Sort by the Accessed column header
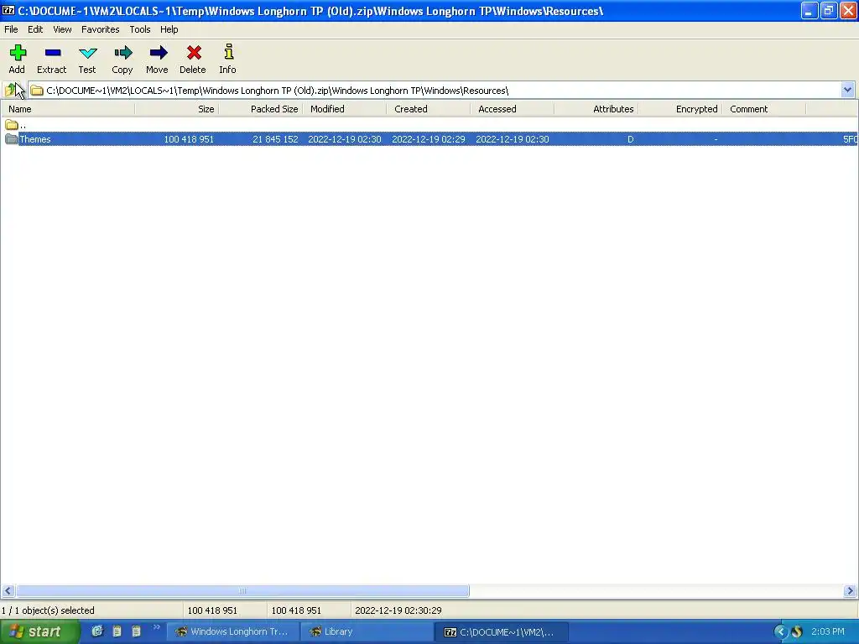The width and height of the screenshot is (859, 644). tap(513, 109)
